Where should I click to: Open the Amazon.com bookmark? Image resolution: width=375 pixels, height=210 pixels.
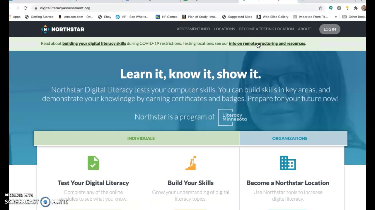tap(76, 17)
